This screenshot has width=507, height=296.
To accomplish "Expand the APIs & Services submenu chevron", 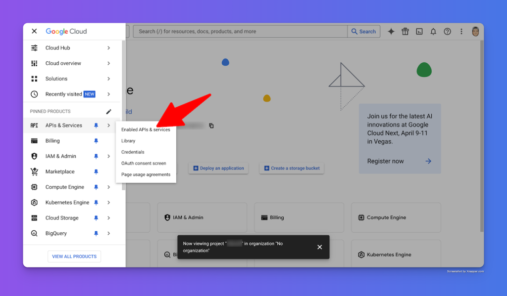I will click(x=108, y=125).
